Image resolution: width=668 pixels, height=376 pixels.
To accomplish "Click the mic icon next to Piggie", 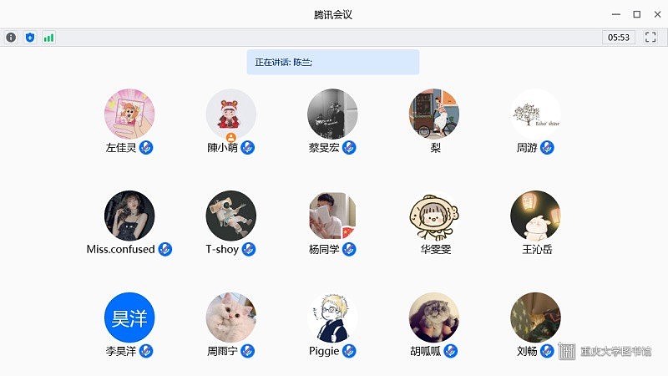I will click(x=349, y=351).
